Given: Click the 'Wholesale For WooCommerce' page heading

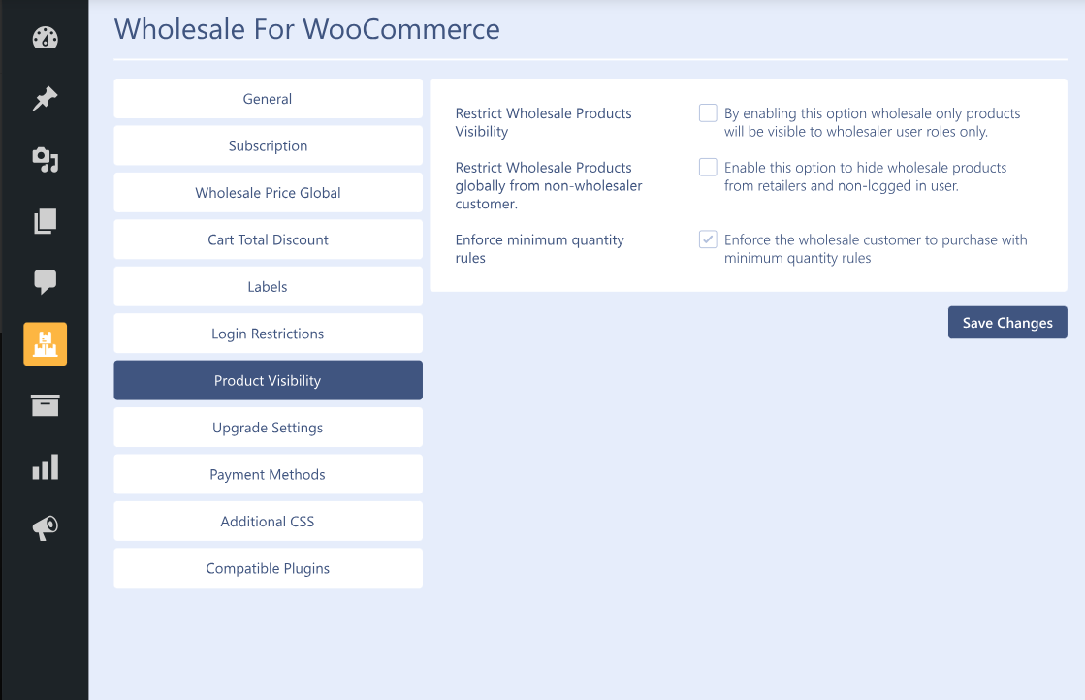Looking at the screenshot, I should [306, 29].
